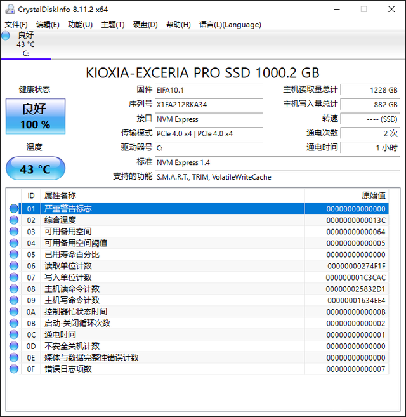Open the 文件(F) menu
The height and width of the screenshot is (417, 406).
pyautogui.click(x=16, y=25)
